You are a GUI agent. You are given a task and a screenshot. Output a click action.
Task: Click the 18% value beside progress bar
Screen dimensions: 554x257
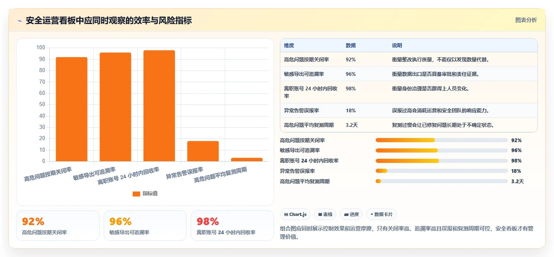click(x=516, y=171)
